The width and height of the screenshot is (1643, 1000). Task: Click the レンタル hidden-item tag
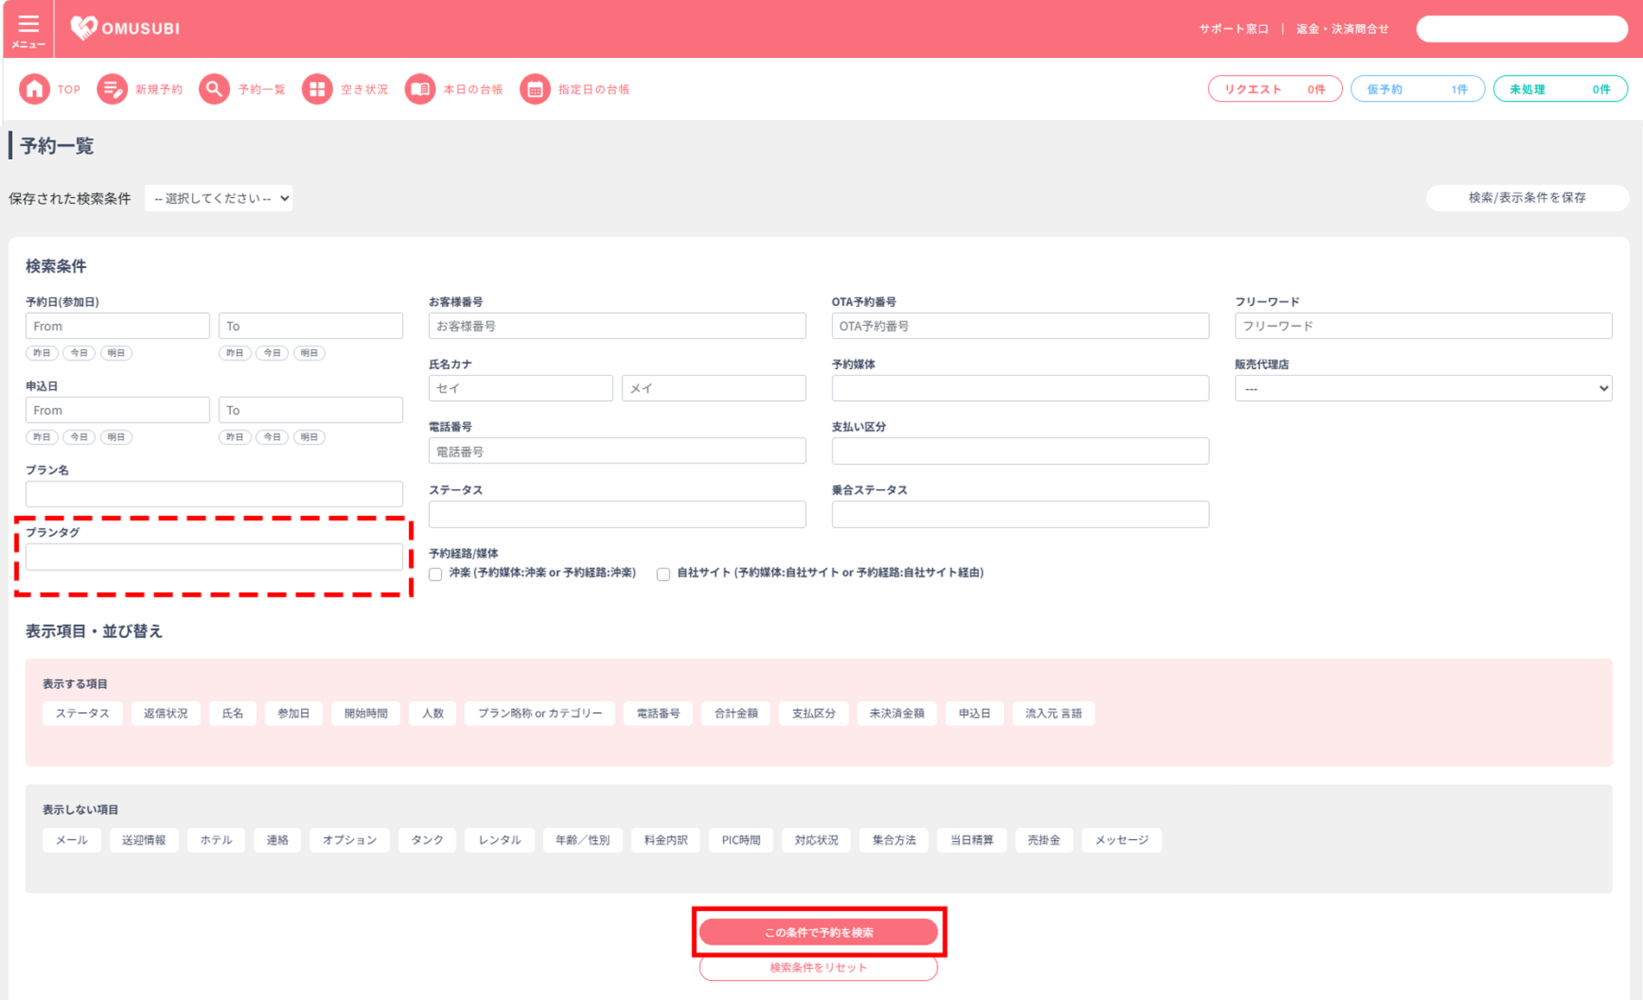coord(500,840)
